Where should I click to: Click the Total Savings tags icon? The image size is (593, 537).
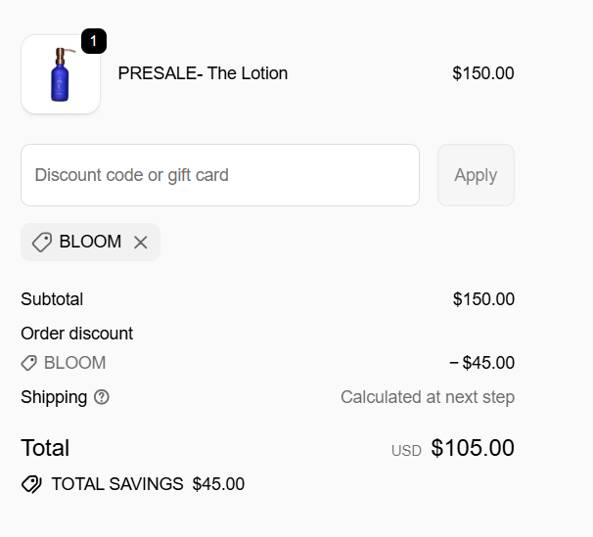(31, 484)
